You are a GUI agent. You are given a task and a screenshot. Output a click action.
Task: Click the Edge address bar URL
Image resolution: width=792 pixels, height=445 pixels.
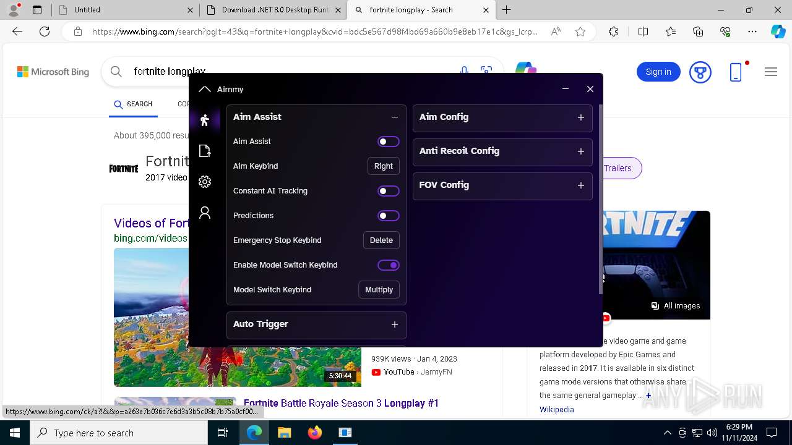[314, 32]
